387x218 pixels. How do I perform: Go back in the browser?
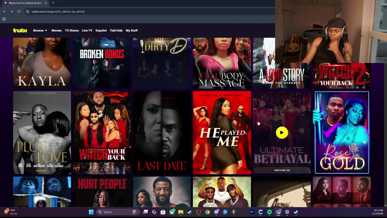click(x=4, y=12)
